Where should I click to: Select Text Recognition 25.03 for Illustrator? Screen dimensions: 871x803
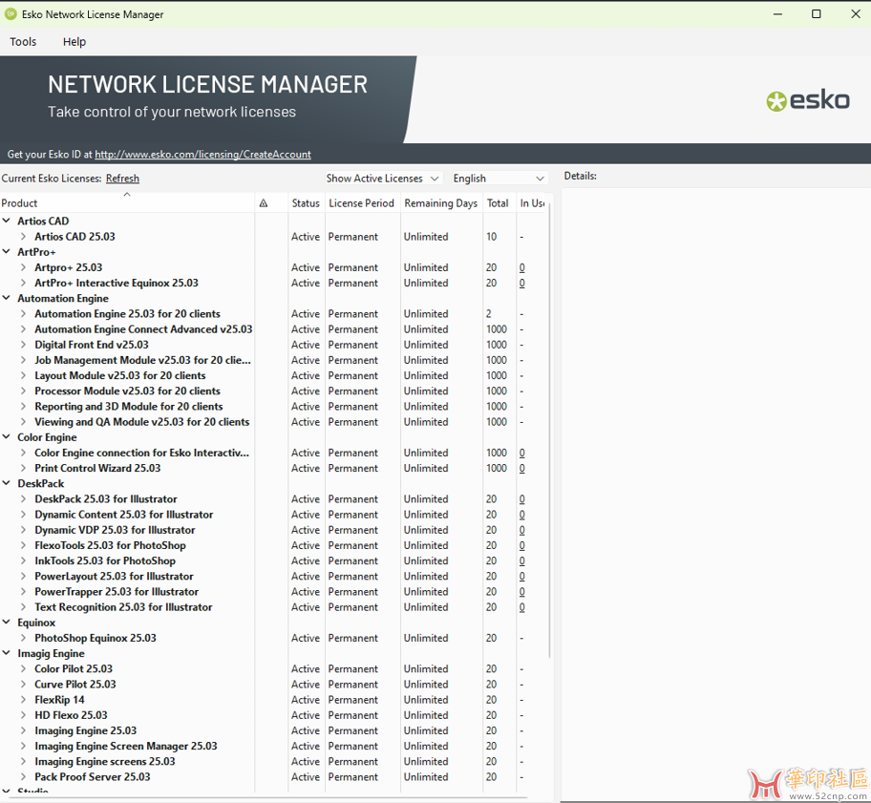pyautogui.click(x=123, y=607)
